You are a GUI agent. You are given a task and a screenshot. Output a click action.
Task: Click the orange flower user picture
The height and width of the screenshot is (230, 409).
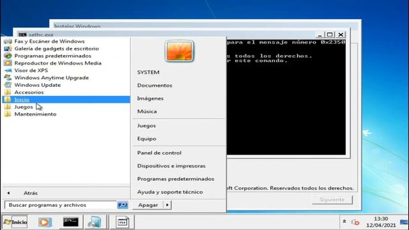coord(179,51)
